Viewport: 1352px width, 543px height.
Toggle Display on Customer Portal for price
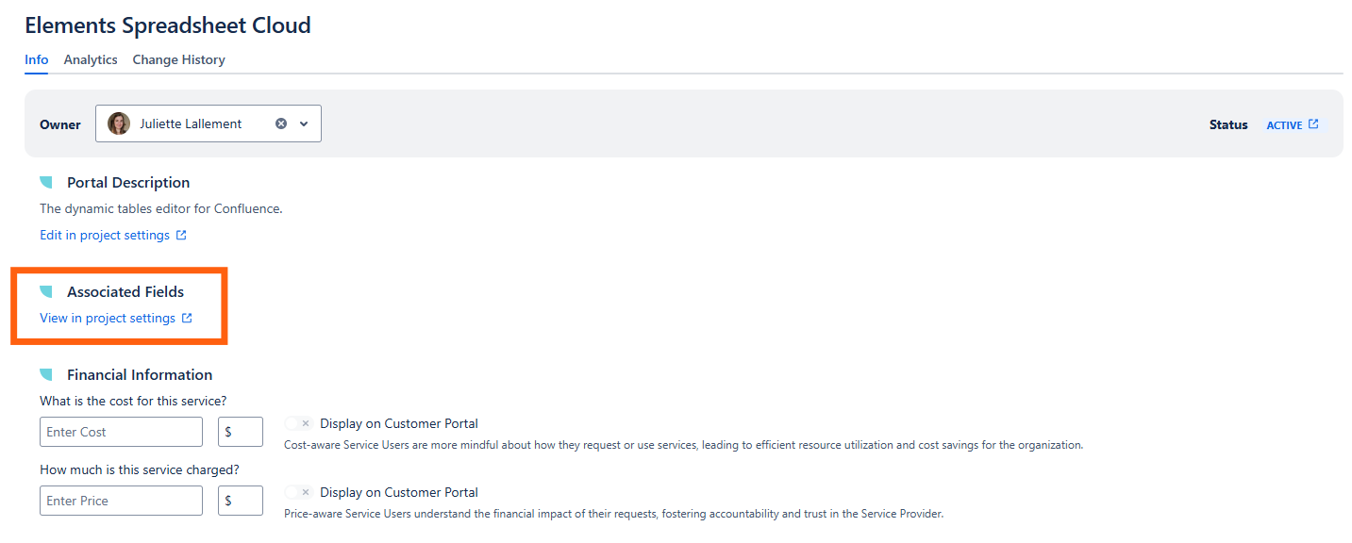(298, 492)
